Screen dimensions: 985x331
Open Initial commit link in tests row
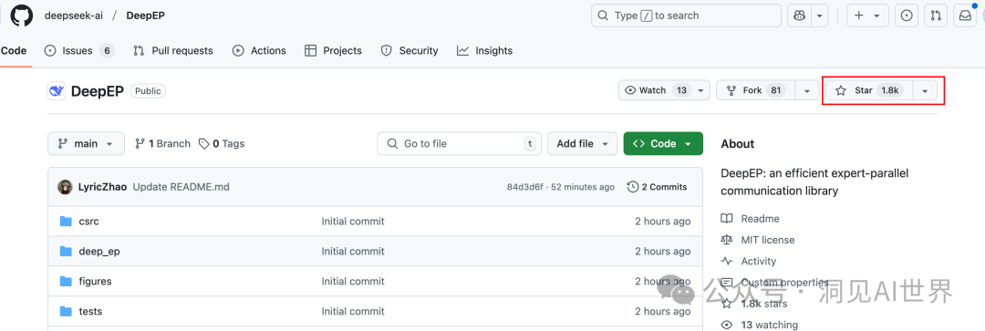(x=353, y=312)
